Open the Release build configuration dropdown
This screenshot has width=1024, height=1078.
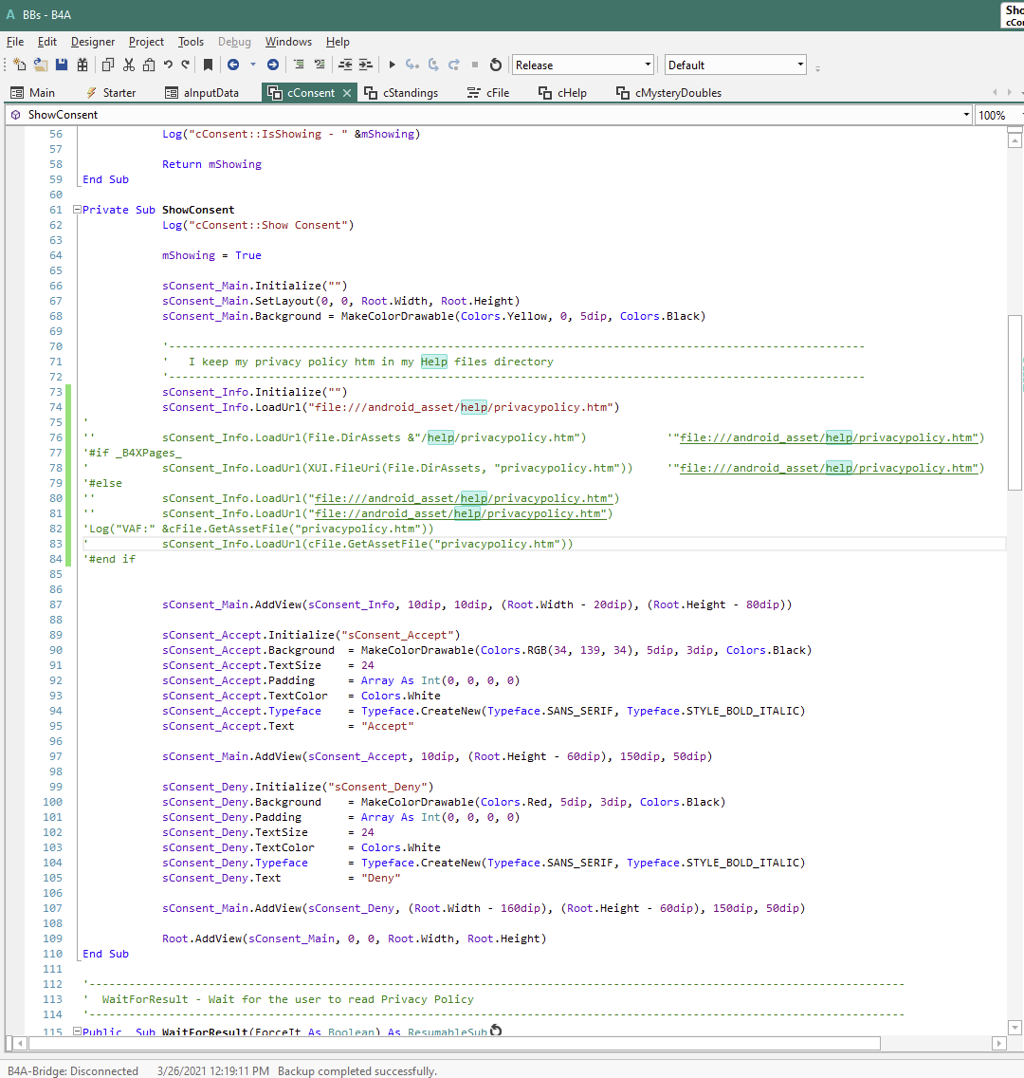point(649,65)
